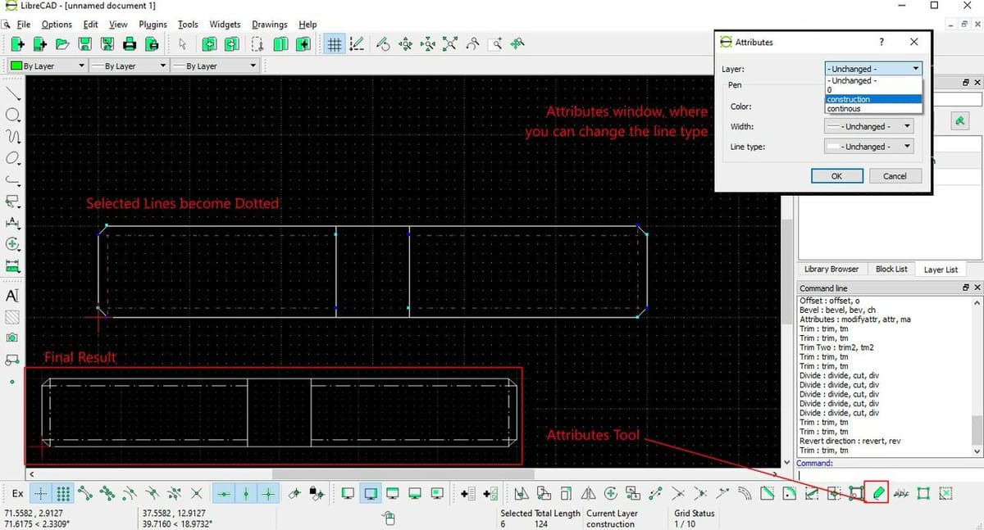Click the Zoom redraw icon

pyautogui.click(x=382, y=45)
